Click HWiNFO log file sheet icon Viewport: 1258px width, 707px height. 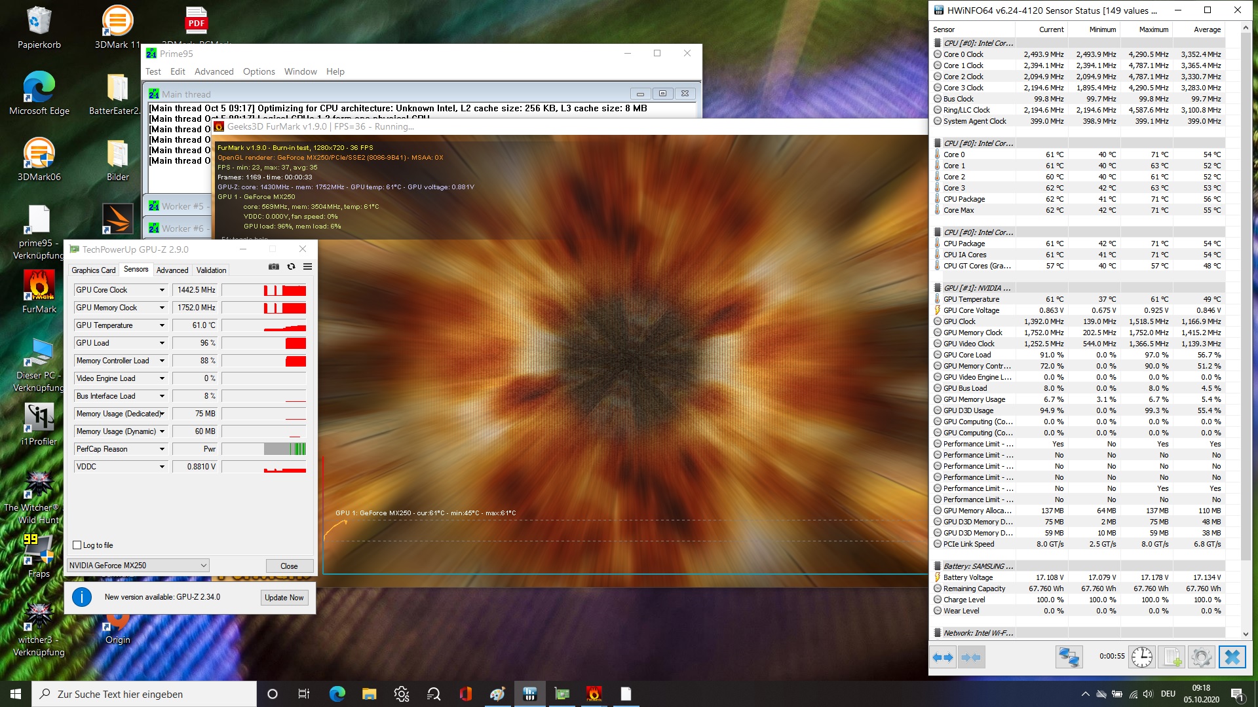click(1172, 657)
